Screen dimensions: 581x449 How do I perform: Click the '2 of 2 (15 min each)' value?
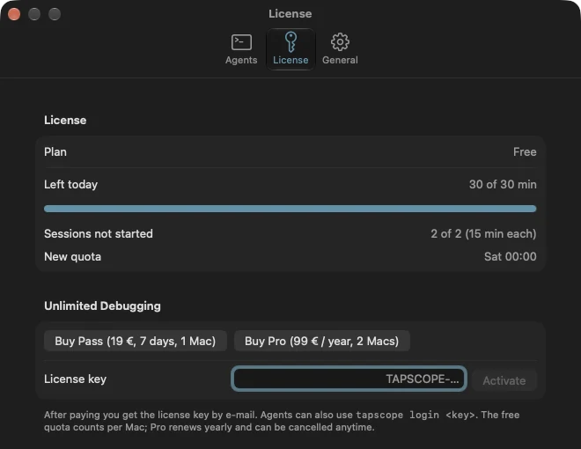483,234
